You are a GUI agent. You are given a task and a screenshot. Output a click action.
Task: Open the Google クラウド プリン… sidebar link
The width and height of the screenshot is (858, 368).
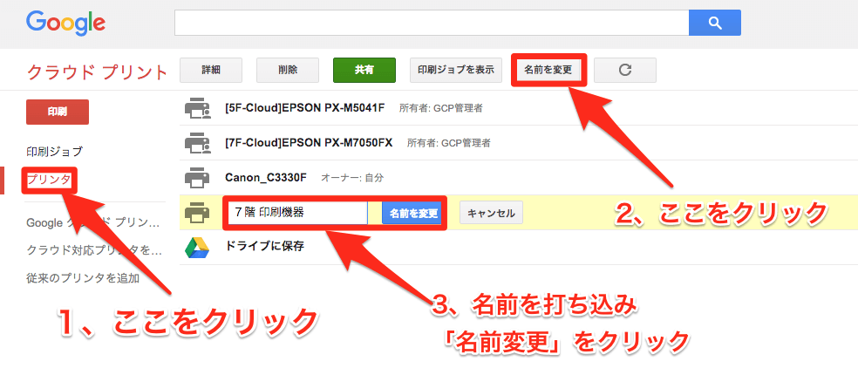pyautogui.click(x=93, y=223)
